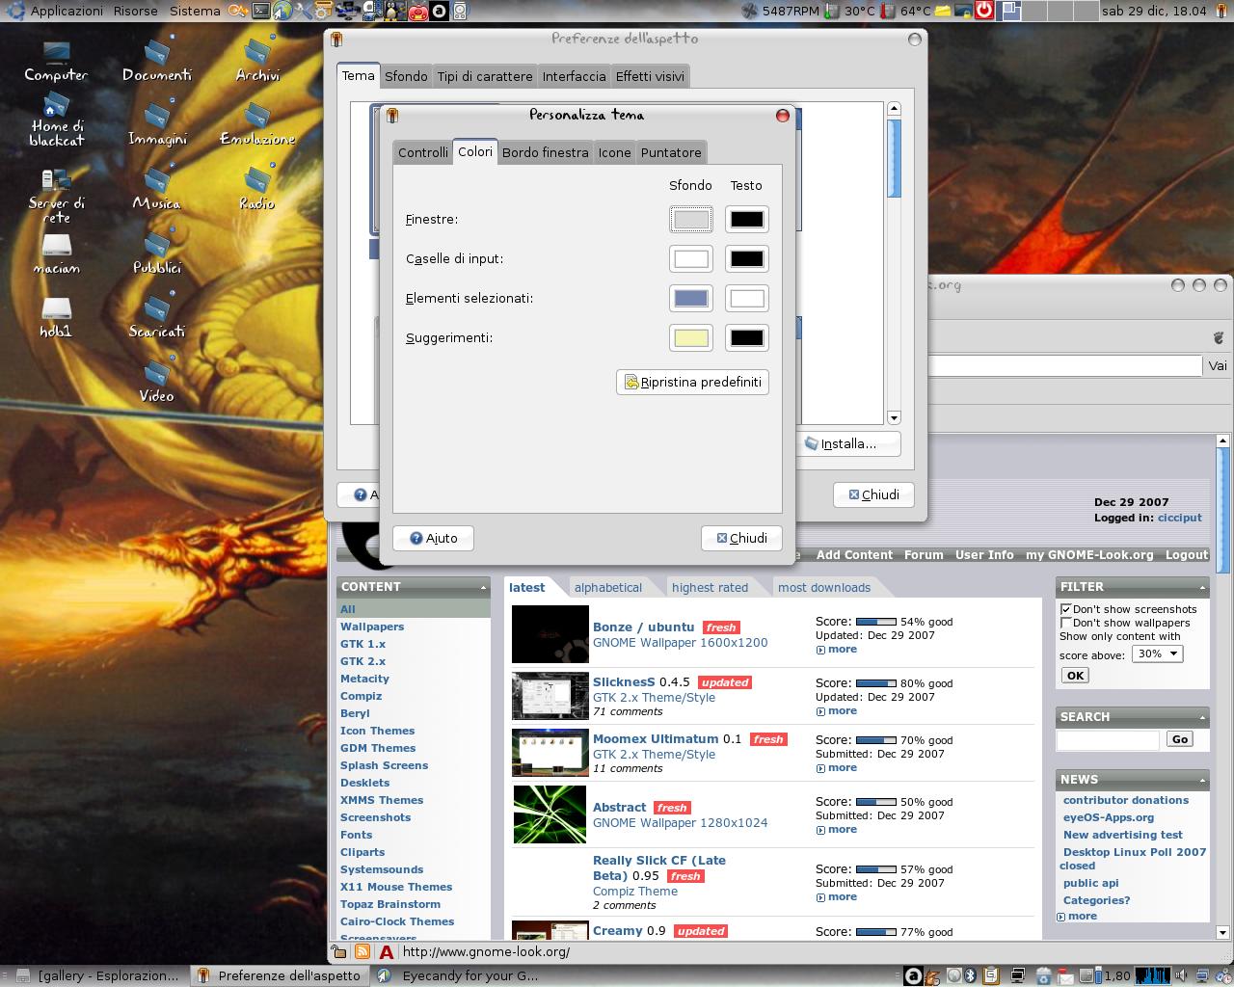This screenshot has height=987, width=1234.
Task: Open the Scaricati folder icon
Action: pyautogui.click(x=157, y=318)
